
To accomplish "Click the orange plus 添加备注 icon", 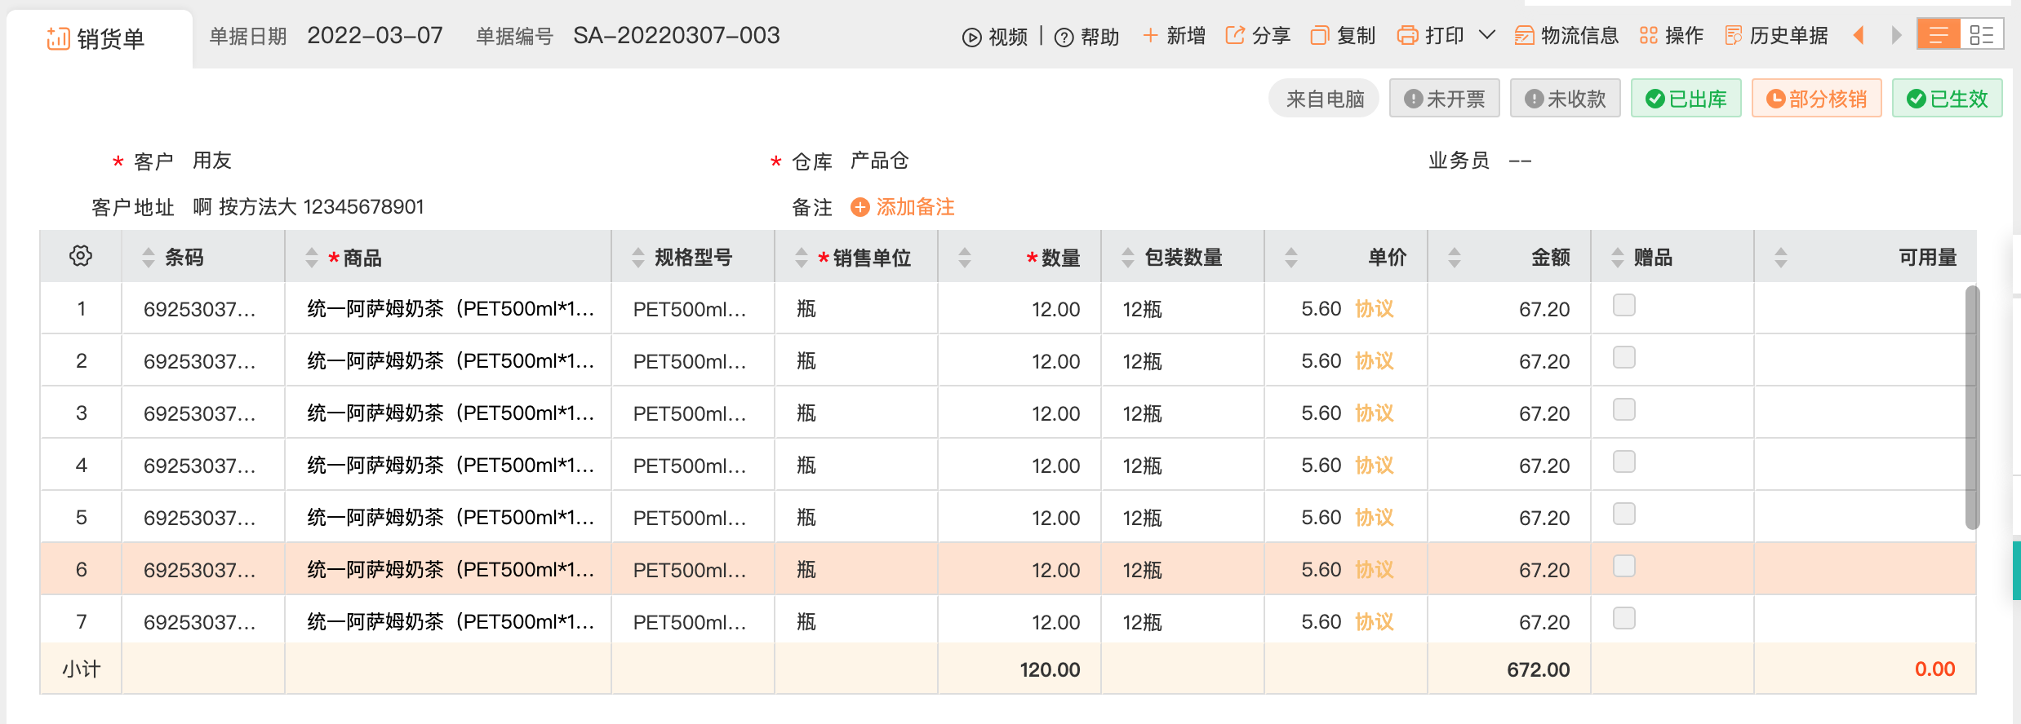I will pos(860,207).
